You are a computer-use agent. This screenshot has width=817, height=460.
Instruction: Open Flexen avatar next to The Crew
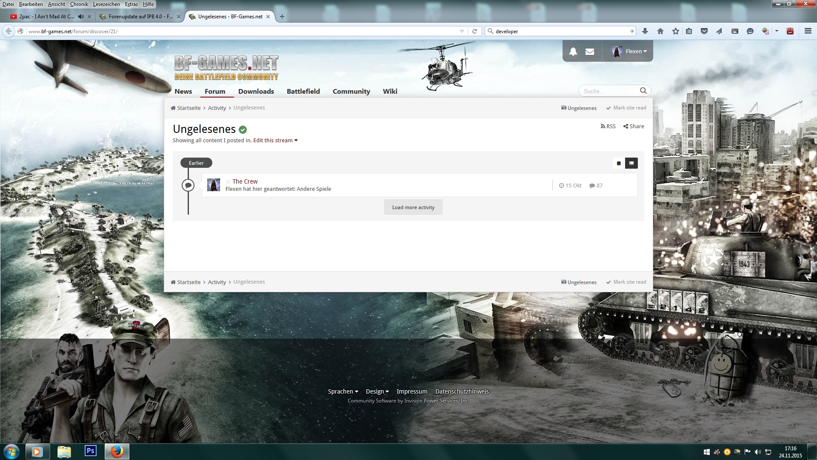pyautogui.click(x=214, y=185)
